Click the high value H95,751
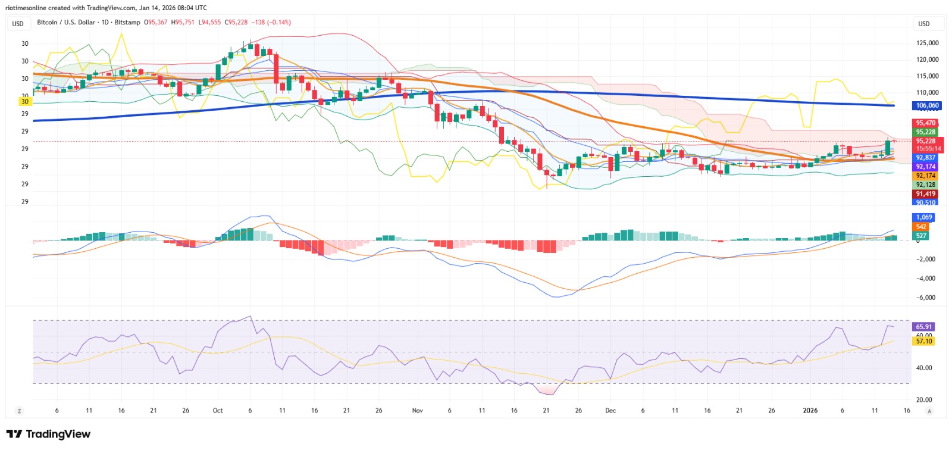 click(x=183, y=22)
